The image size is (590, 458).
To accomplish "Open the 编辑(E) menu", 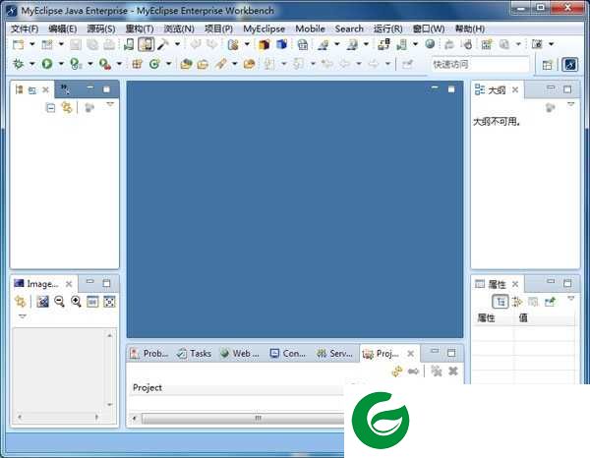I will click(63, 29).
